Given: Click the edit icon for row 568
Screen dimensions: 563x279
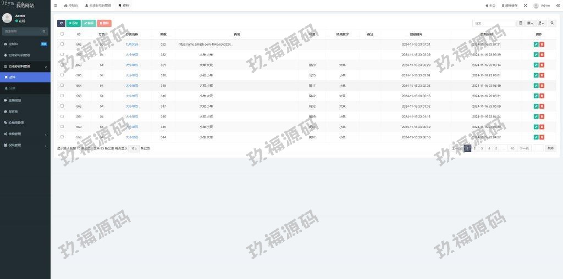Looking at the screenshot, I should click(536, 44).
